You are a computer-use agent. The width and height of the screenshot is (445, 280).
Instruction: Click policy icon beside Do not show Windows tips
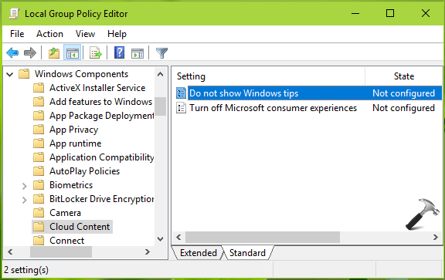coord(181,93)
